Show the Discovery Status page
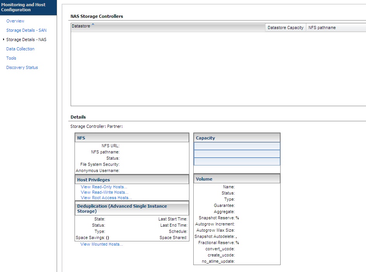The height and width of the screenshot is (272, 366). [22, 67]
